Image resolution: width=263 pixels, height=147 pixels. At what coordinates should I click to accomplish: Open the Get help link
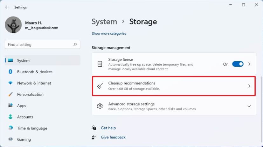(108, 128)
